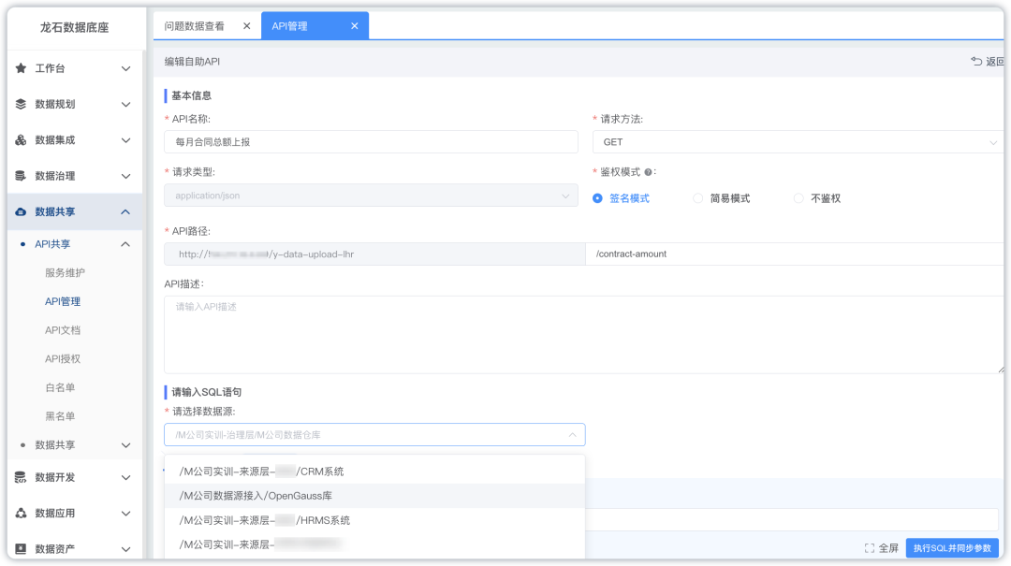Image resolution: width=1011 pixels, height=566 pixels.
Task: Select the 简易模式 radio button
Action: pos(697,198)
